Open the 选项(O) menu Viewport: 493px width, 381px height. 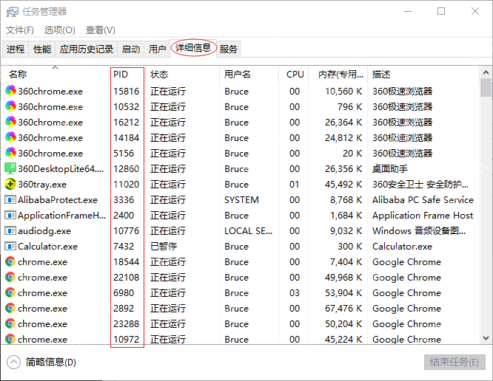click(x=60, y=30)
